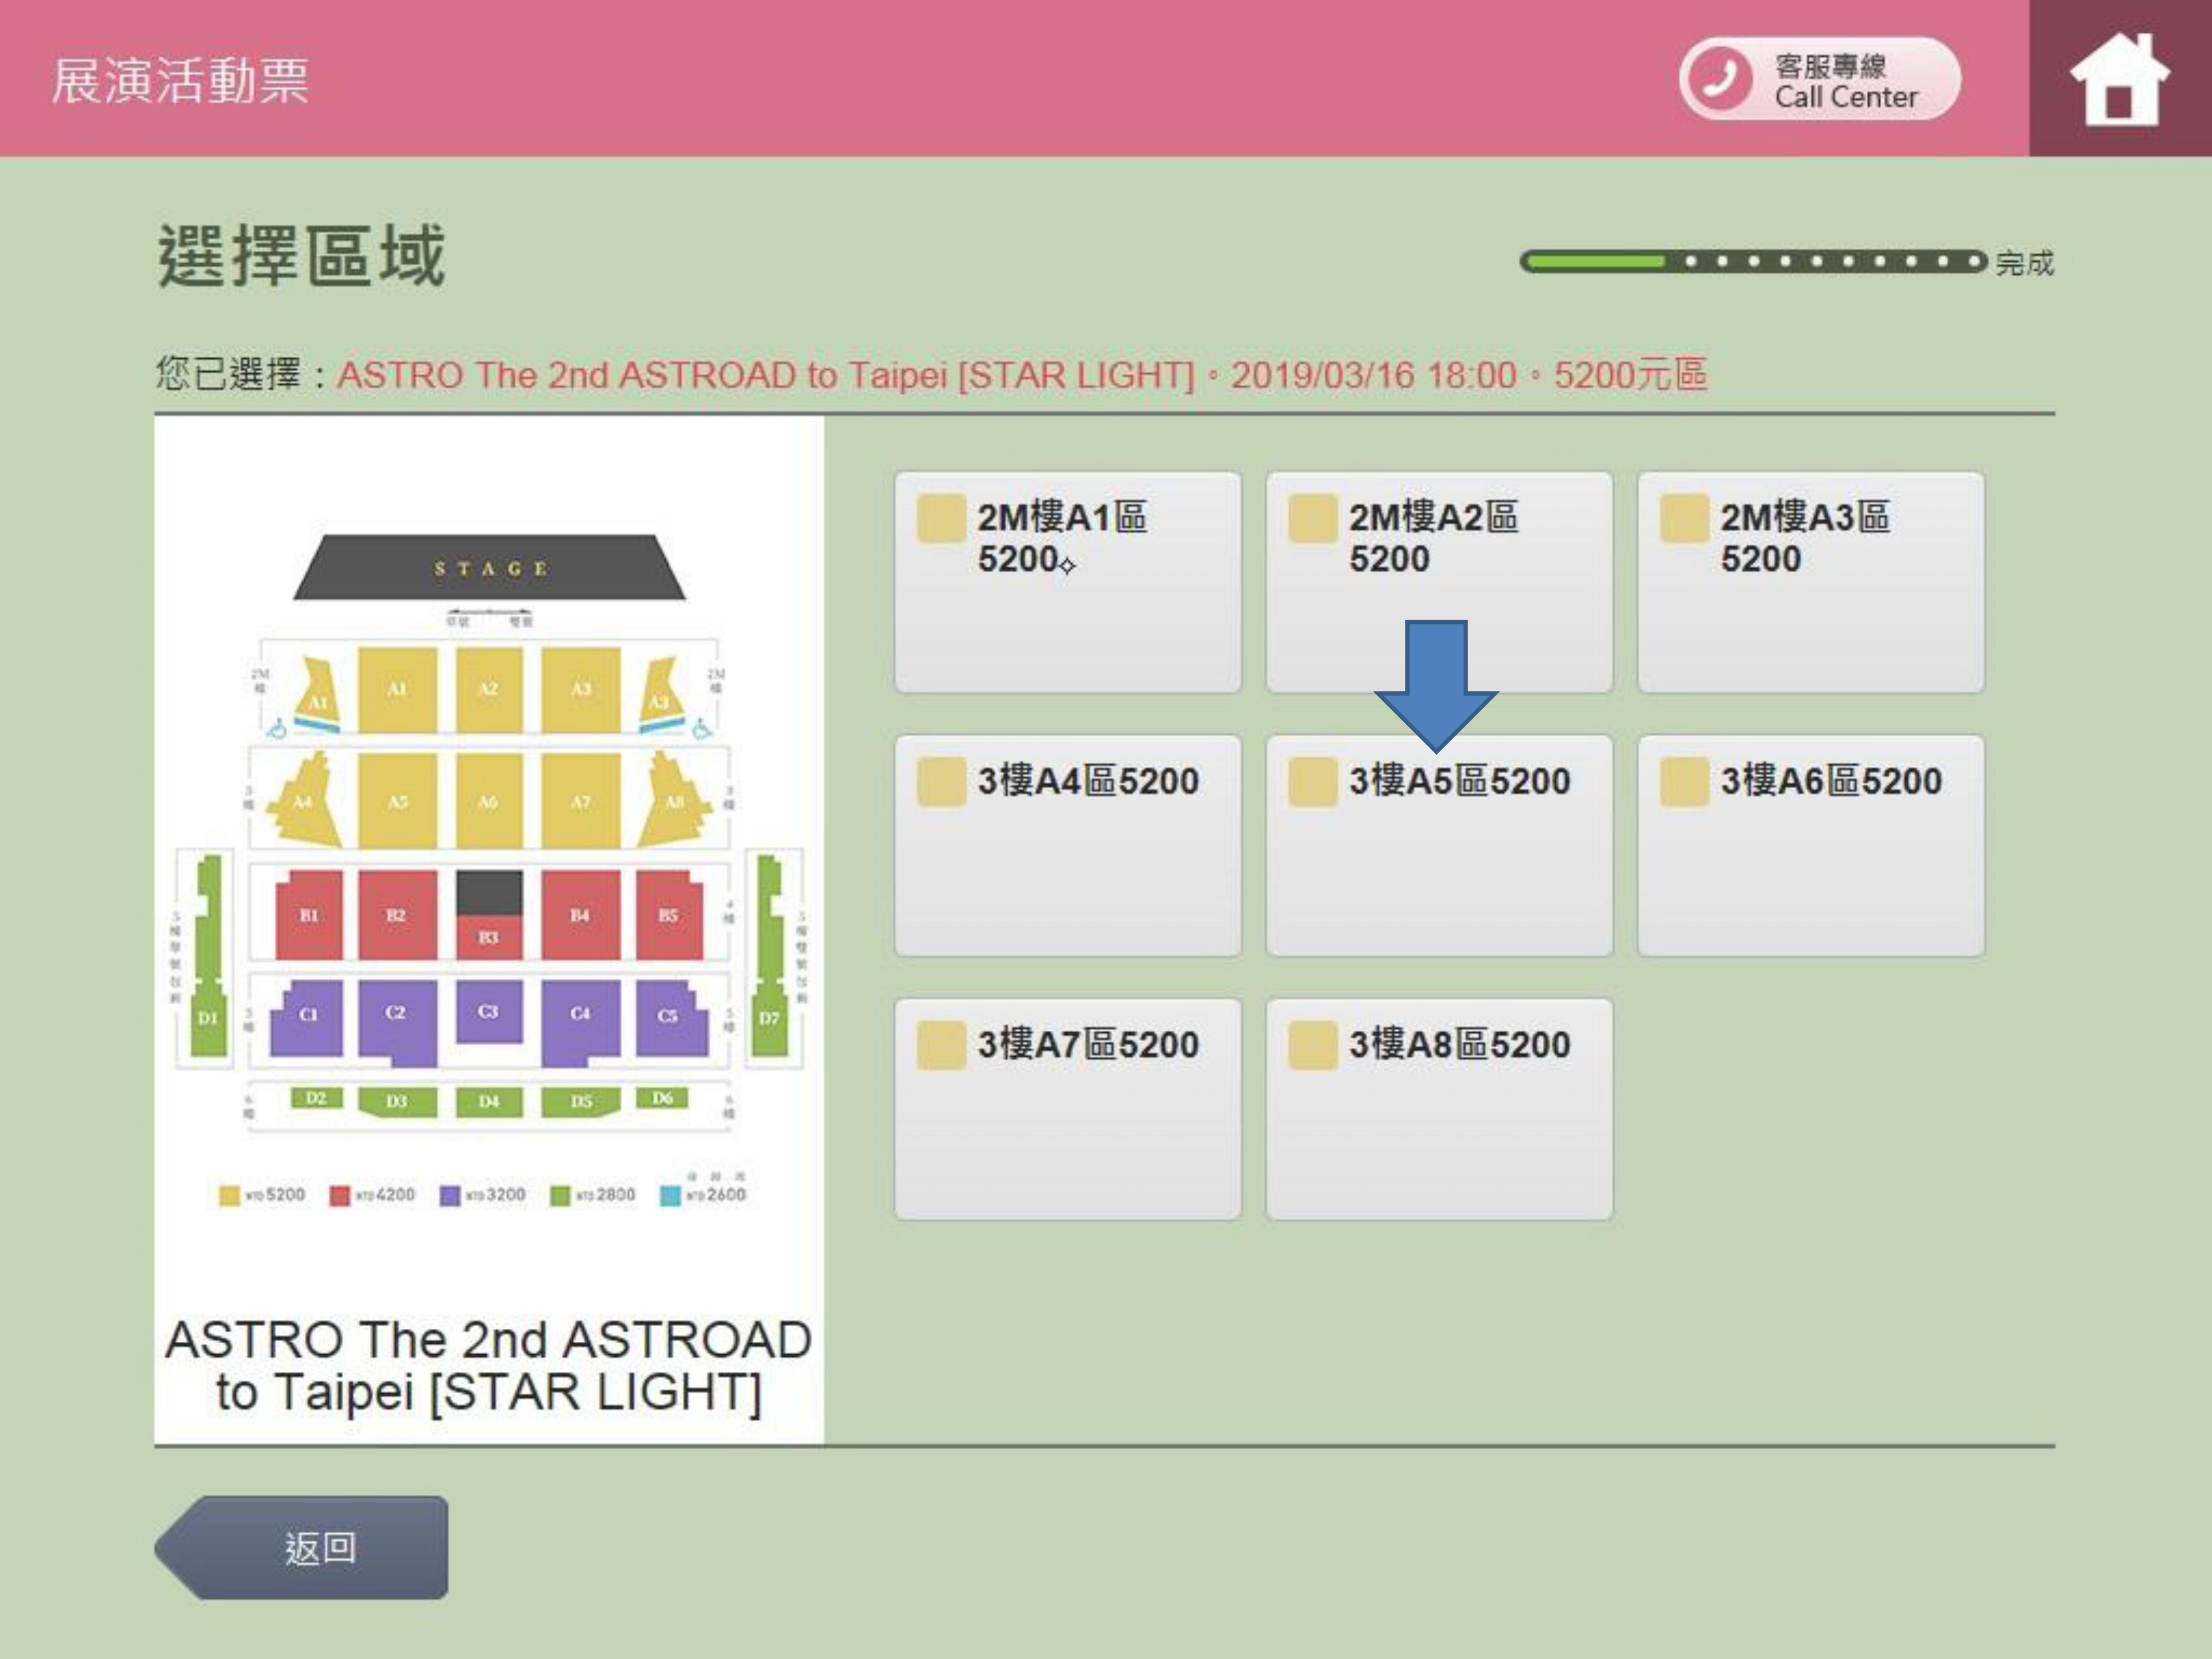This screenshot has height=1659, width=2212.
Task: Select the 2M樓A1區 5200 area
Action: coord(1068,582)
